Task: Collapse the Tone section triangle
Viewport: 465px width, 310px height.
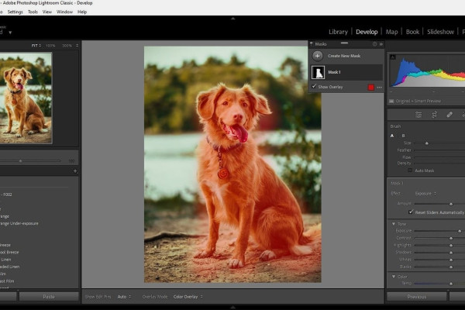Action: [x=394, y=224]
